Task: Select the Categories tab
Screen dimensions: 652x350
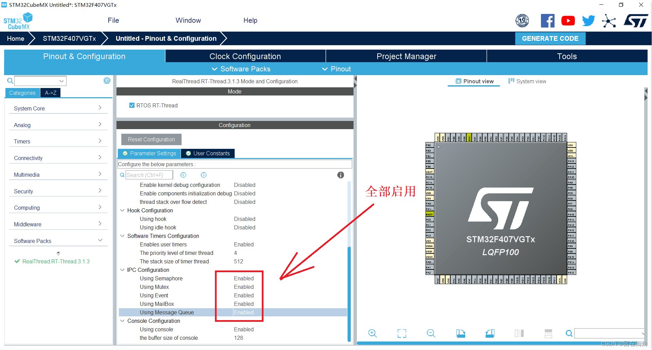Action: point(22,93)
